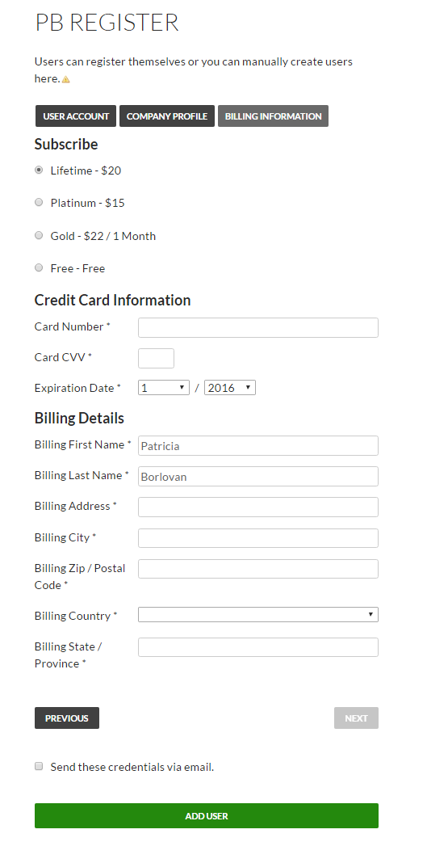The height and width of the screenshot is (842, 427).
Task: Click the Previous button
Action: tap(67, 718)
